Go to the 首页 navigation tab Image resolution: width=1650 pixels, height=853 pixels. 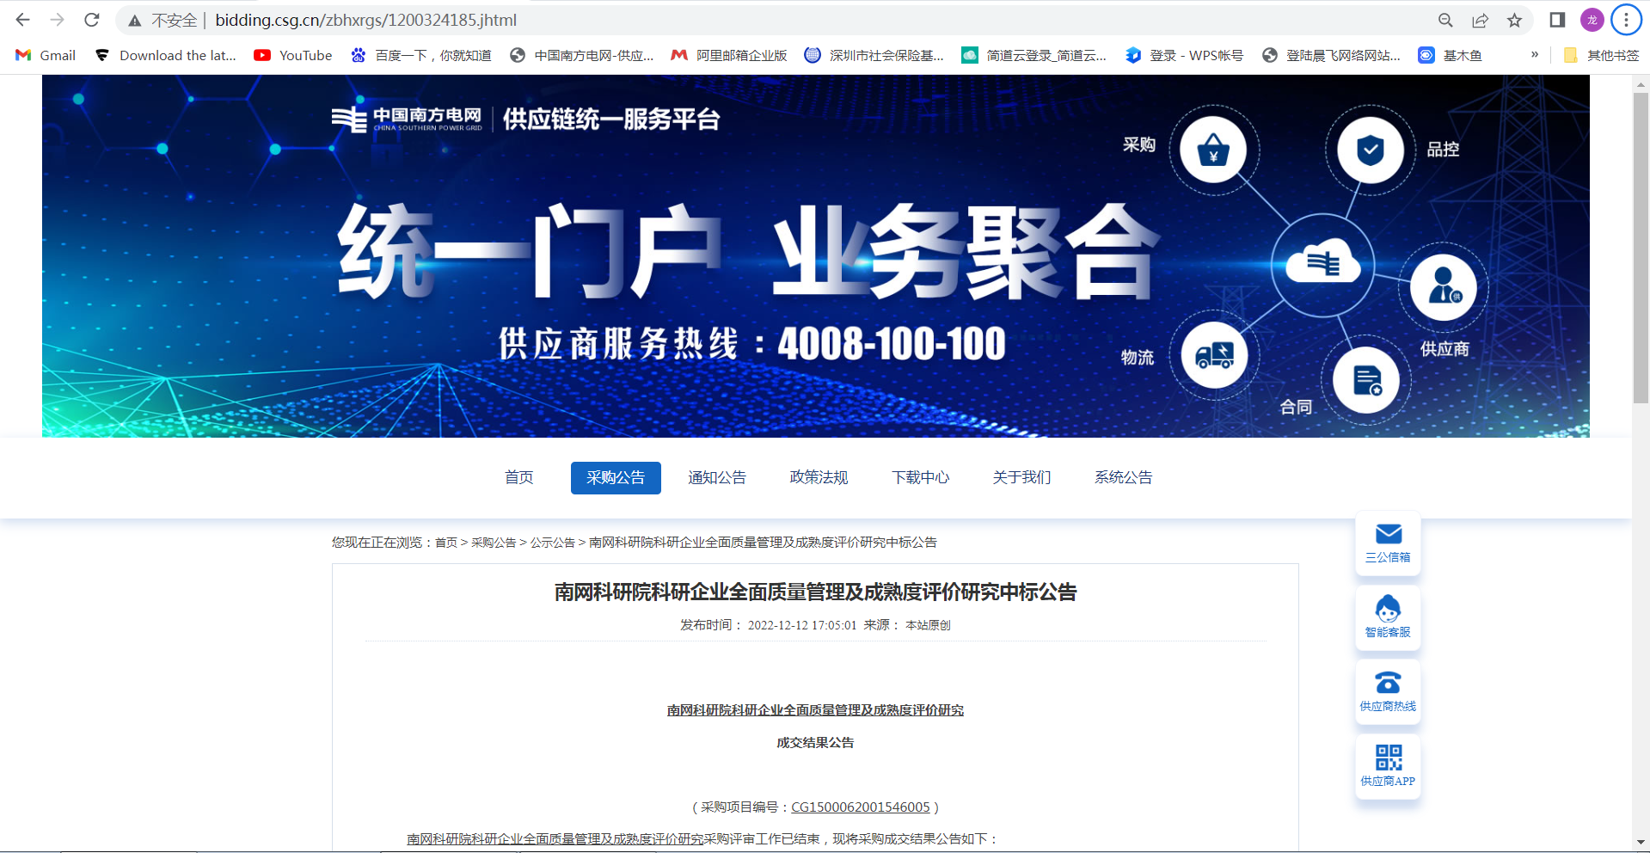[x=518, y=478]
